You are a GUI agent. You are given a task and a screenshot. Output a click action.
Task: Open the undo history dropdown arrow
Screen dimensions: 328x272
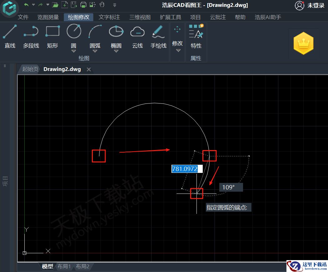point(33,5)
